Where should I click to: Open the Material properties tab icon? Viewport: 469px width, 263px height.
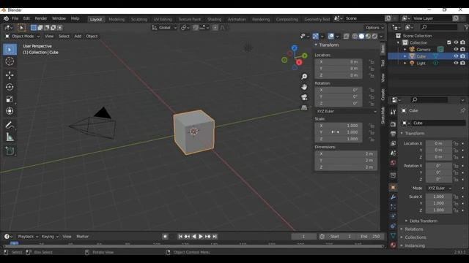[393, 245]
